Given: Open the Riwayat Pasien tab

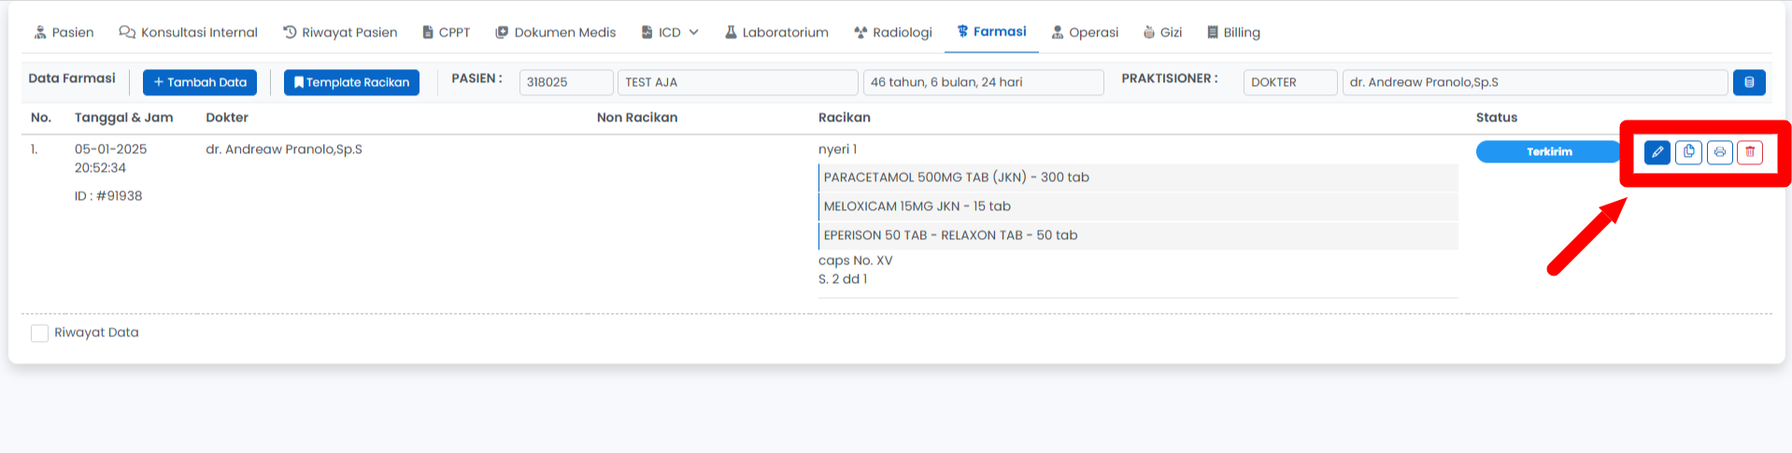Looking at the screenshot, I should pos(340,33).
